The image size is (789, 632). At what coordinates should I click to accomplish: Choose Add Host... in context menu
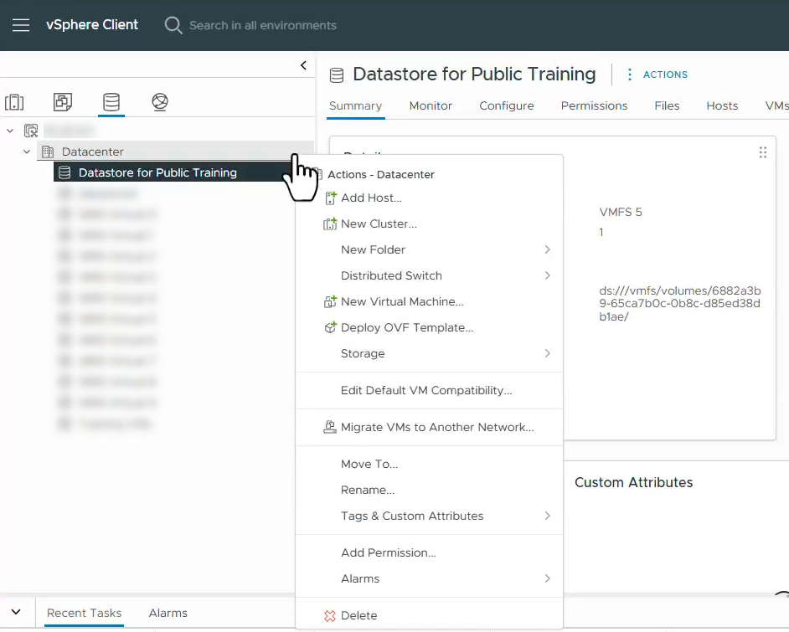pyautogui.click(x=429, y=198)
